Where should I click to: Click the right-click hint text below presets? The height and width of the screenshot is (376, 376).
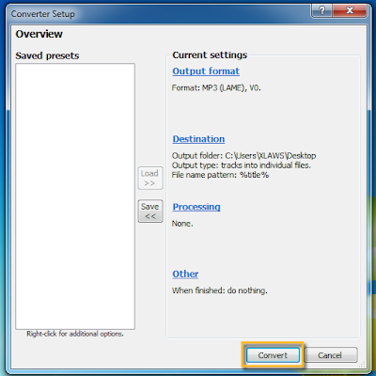[x=75, y=334]
